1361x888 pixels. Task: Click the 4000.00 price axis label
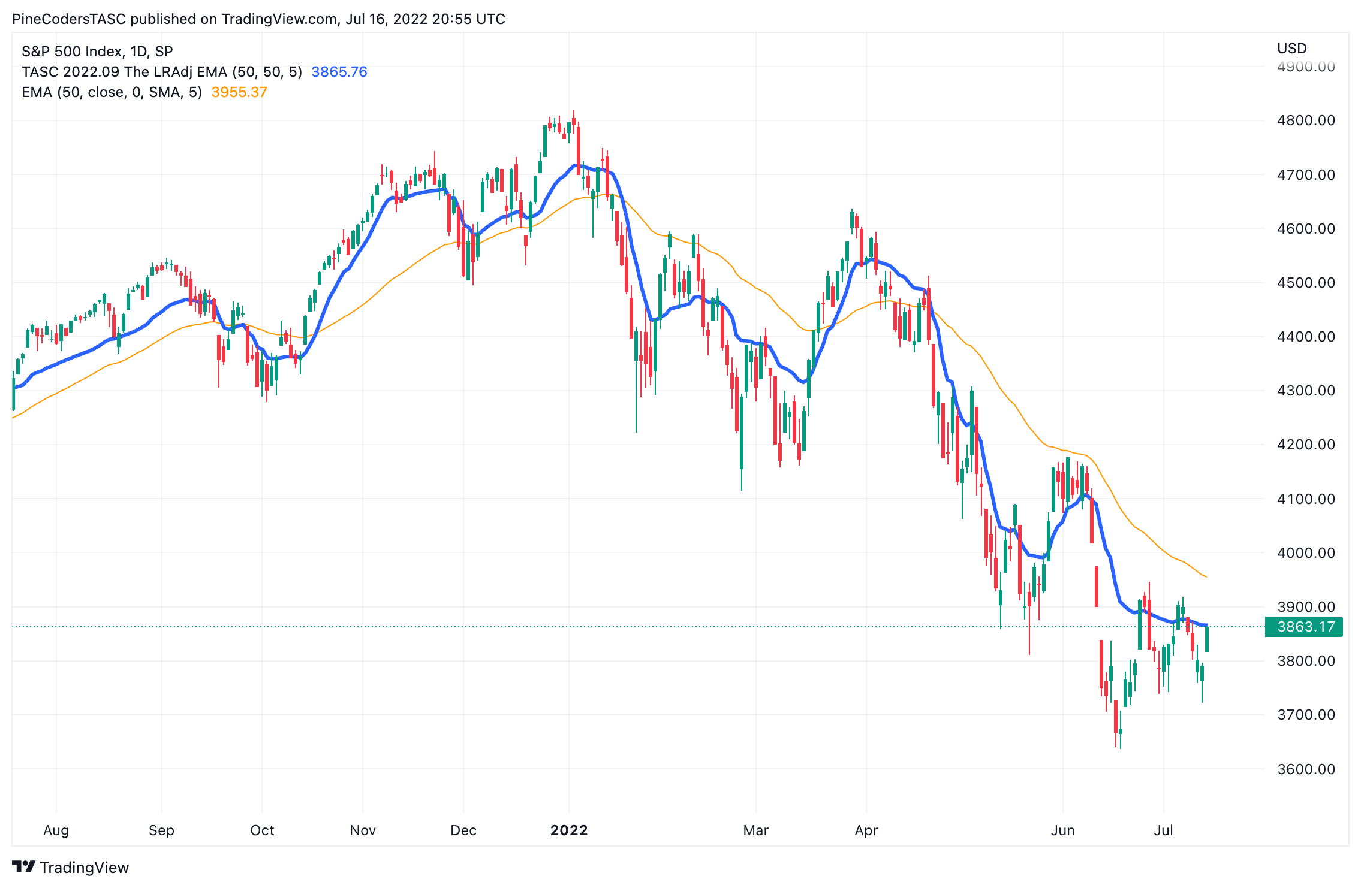tap(1306, 553)
